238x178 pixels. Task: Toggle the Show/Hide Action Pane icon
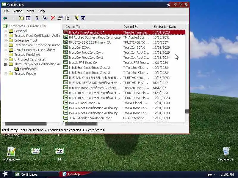[x=83, y=18]
